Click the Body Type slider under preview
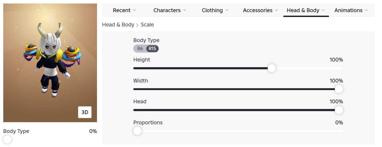 click(x=7, y=139)
